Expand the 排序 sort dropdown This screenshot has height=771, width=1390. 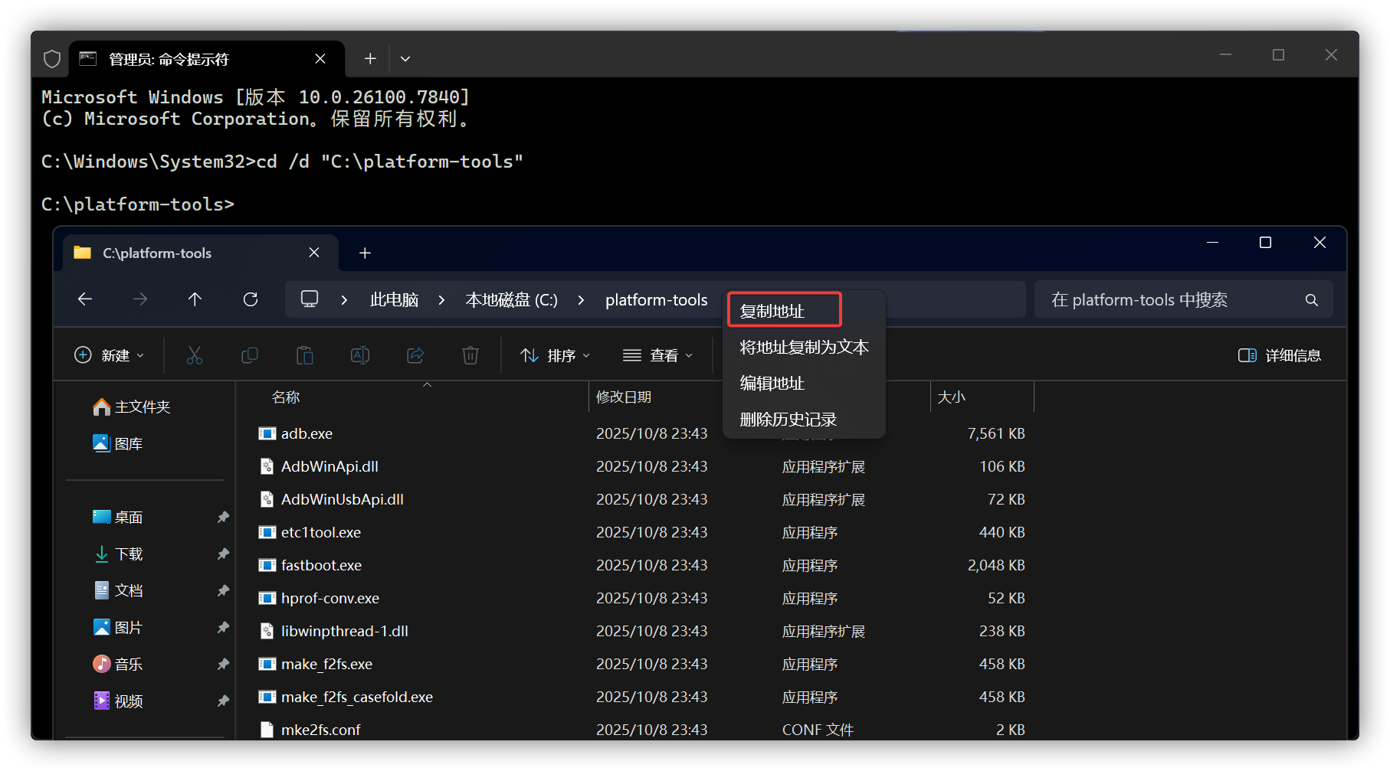point(556,355)
